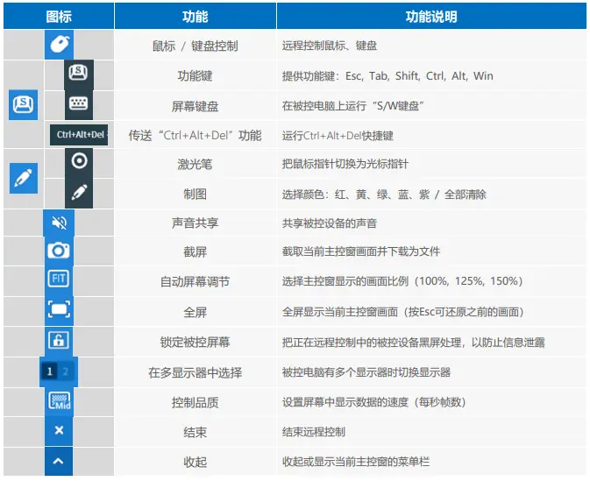This screenshot has height=481, width=590.
Task: Click the 设置屏幕中显示数据的速度 description
Action: [374, 402]
